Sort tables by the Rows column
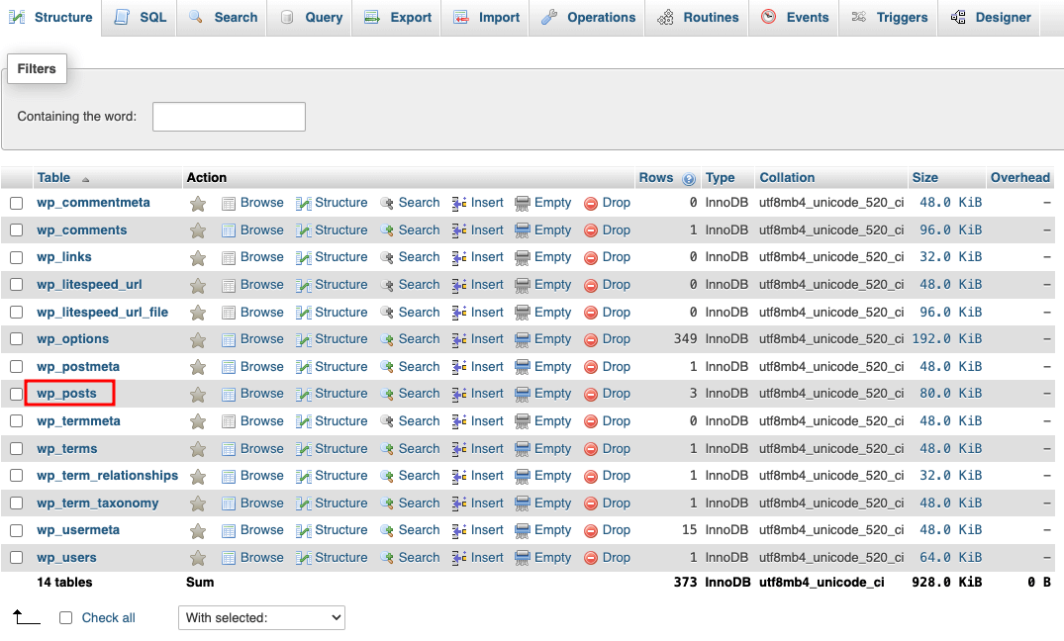Screen dimensions: 1064x641 point(656,177)
